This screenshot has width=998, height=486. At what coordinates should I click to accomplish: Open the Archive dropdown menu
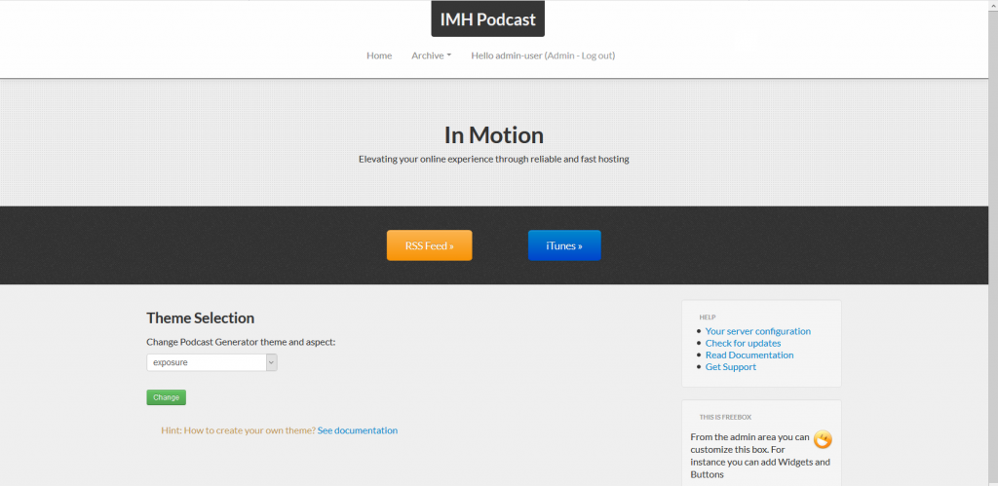click(x=431, y=56)
